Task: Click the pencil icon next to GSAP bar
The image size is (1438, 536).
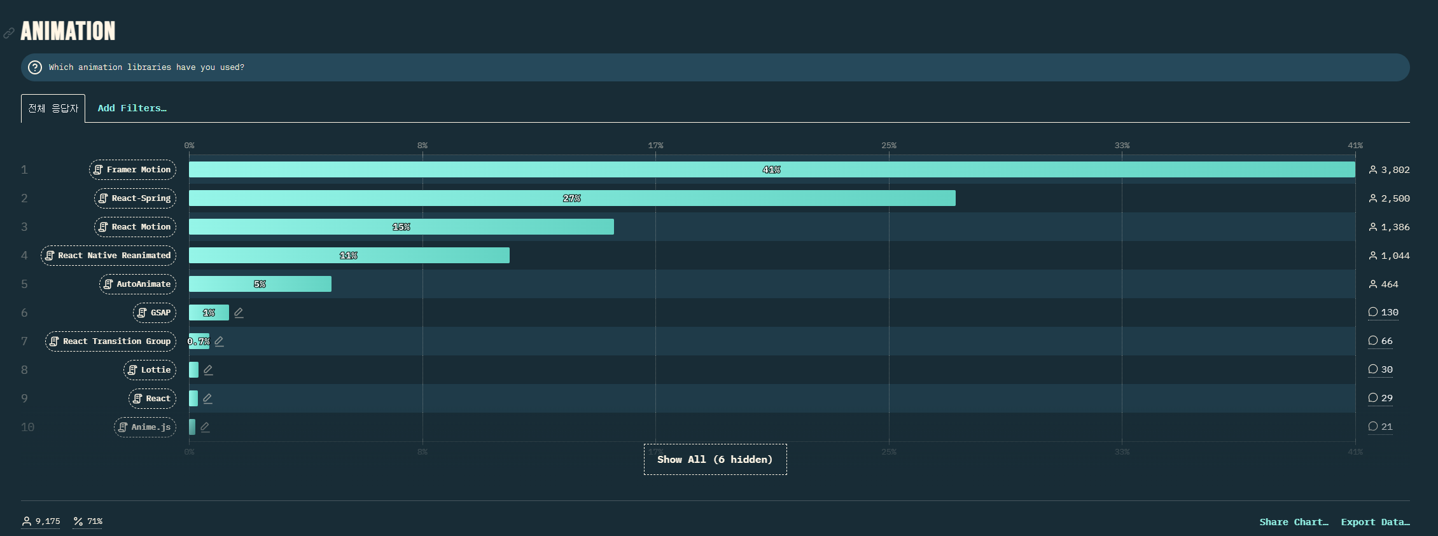Action: (x=239, y=313)
